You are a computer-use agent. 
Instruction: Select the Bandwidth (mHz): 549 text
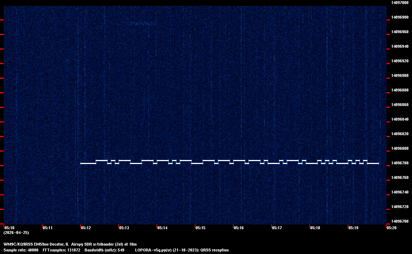point(104,250)
